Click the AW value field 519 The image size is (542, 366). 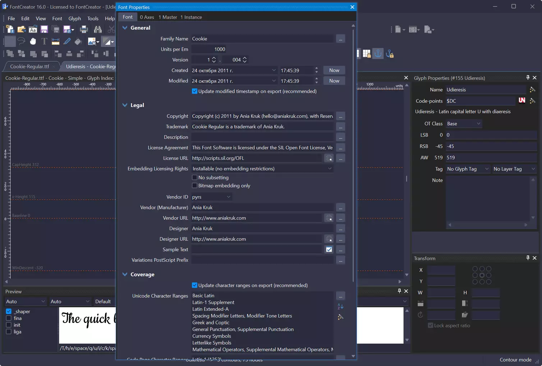point(491,158)
